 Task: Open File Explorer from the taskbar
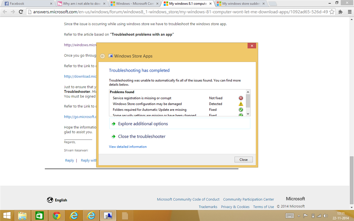pyautogui.click(x=22, y=215)
